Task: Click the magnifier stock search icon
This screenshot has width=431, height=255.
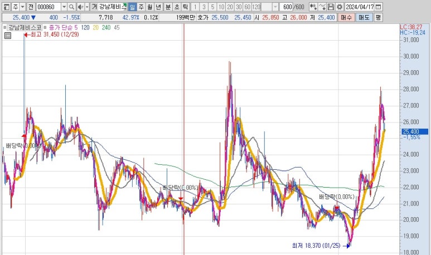Action: [x=71, y=7]
